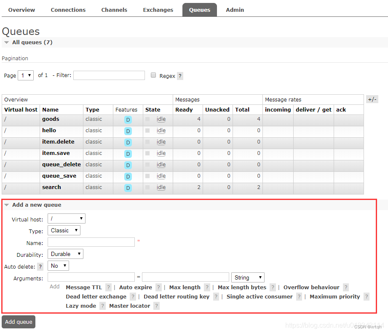Open help icon next to Master locator

[156, 306]
